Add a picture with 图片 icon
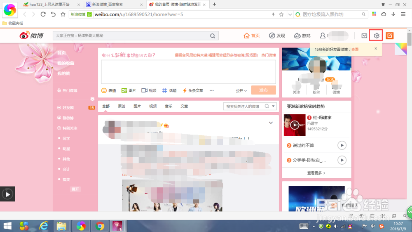 point(129,90)
